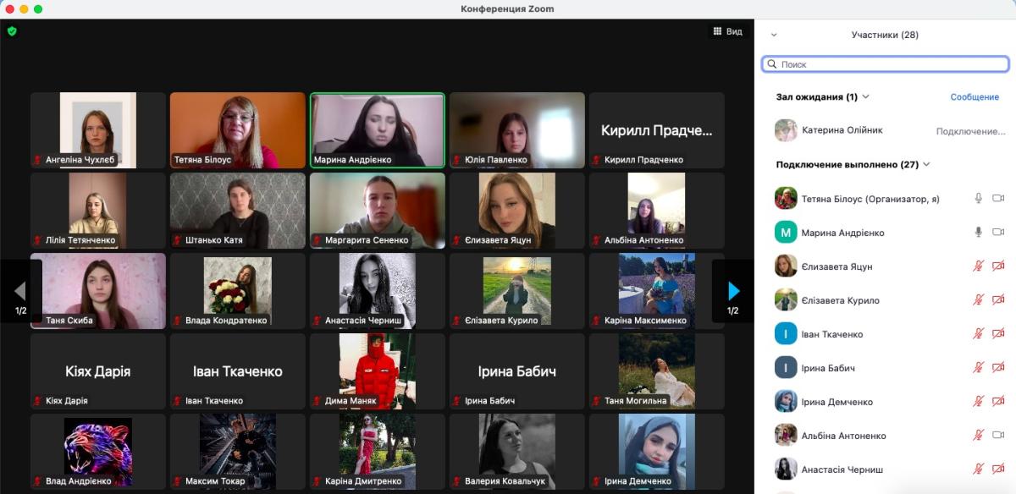Image resolution: width=1016 pixels, height=494 pixels.
Task: Click Катерина Олійник avatar in waiting room
Action: coord(786,131)
